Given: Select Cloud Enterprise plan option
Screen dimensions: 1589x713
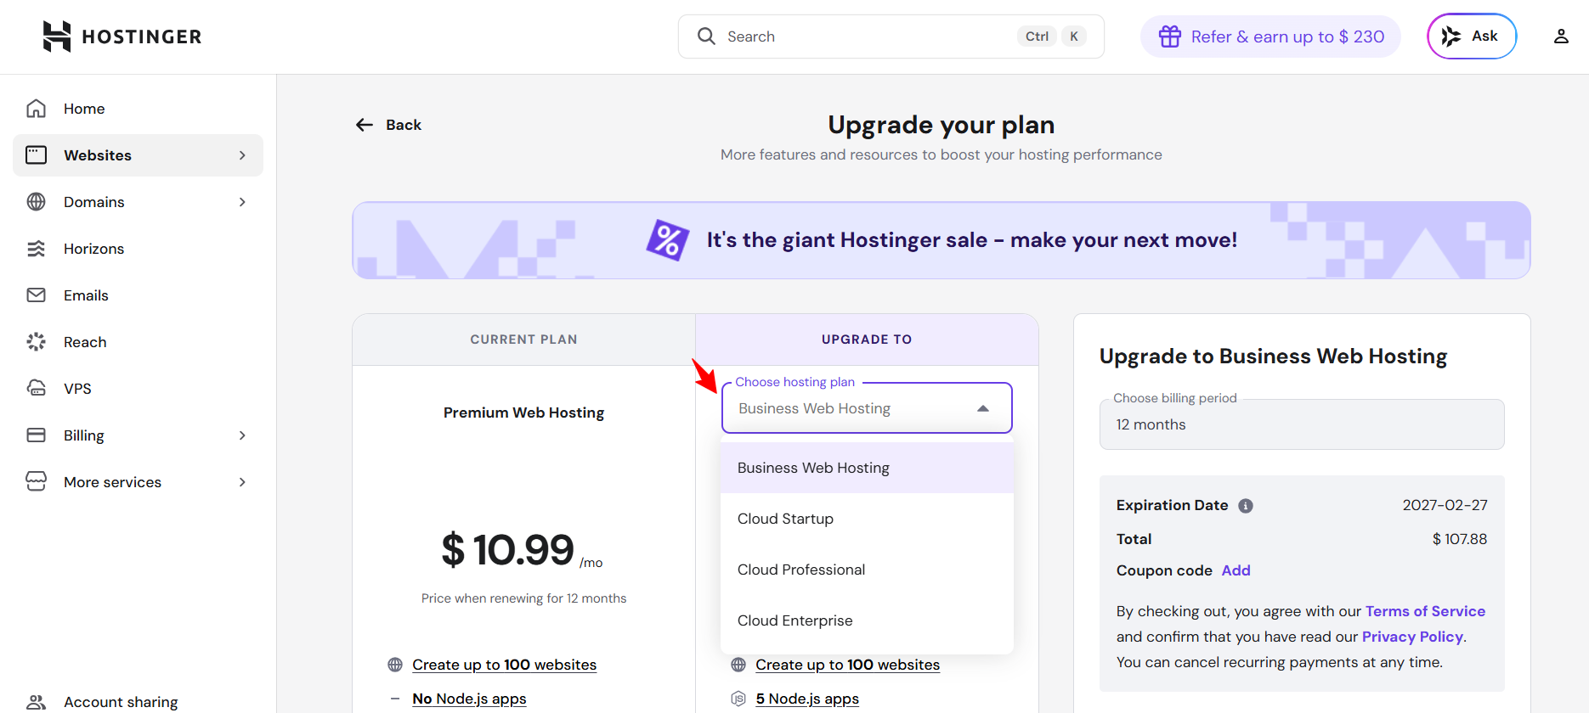Looking at the screenshot, I should (867, 620).
